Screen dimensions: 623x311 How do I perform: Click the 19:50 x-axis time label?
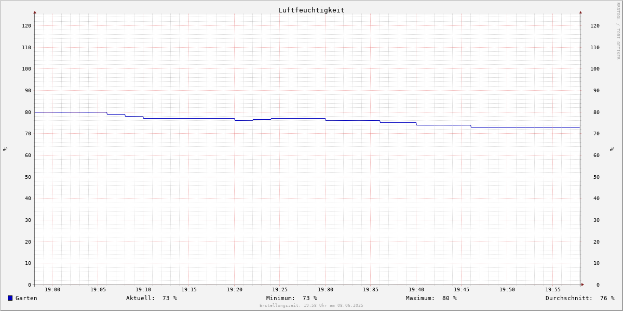(x=507, y=290)
